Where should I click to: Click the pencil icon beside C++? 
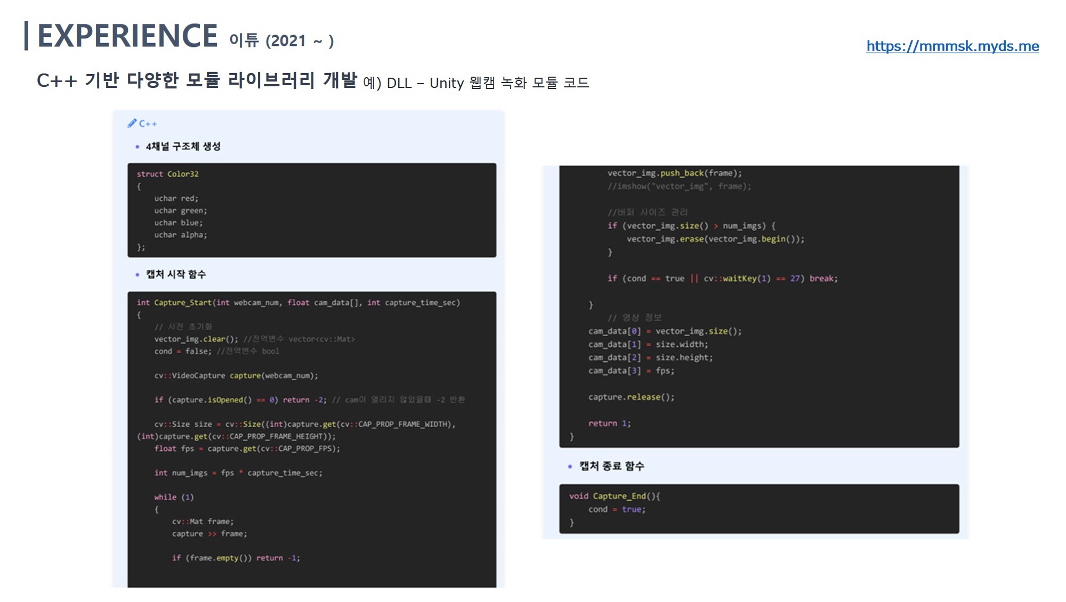(x=132, y=123)
